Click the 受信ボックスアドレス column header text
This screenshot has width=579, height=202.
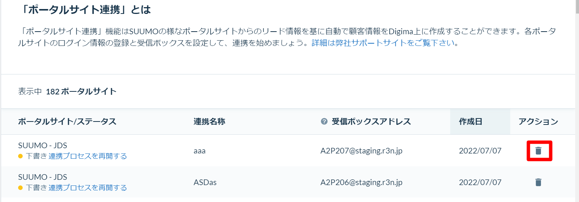point(371,122)
